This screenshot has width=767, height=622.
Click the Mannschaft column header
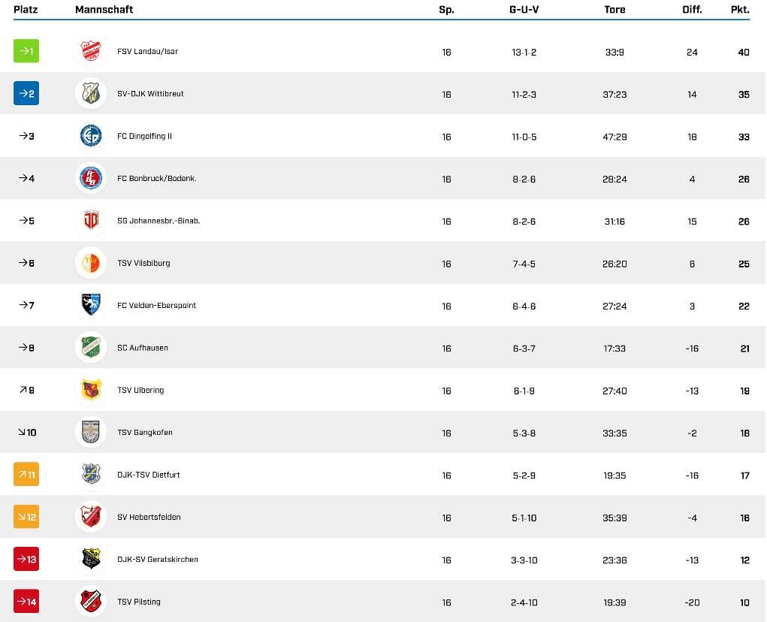[x=104, y=10]
